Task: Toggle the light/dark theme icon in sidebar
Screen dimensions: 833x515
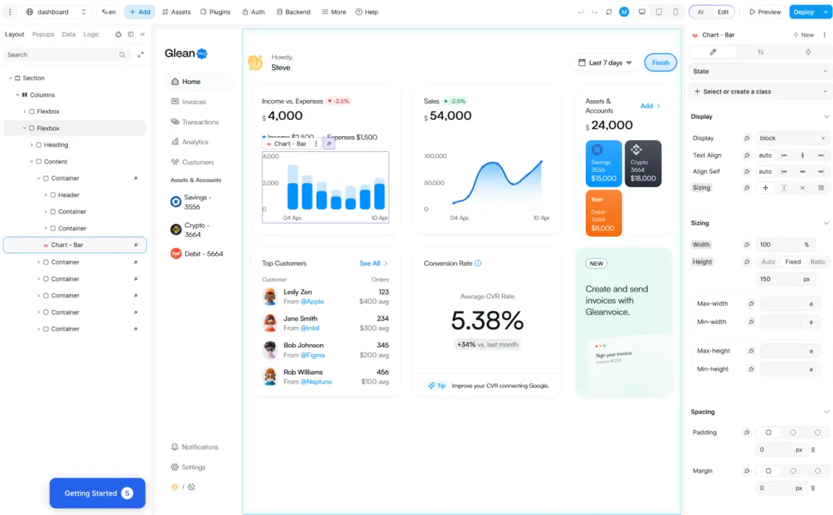Action: 183,487
